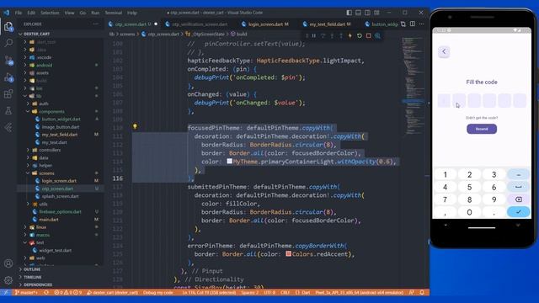Open the Explorer view in the activity bar
The height and width of the screenshot is (303, 539).
[8, 26]
